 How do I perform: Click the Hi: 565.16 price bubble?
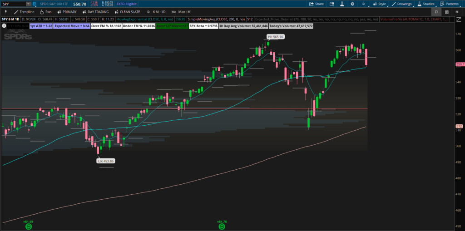[x=276, y=37]
